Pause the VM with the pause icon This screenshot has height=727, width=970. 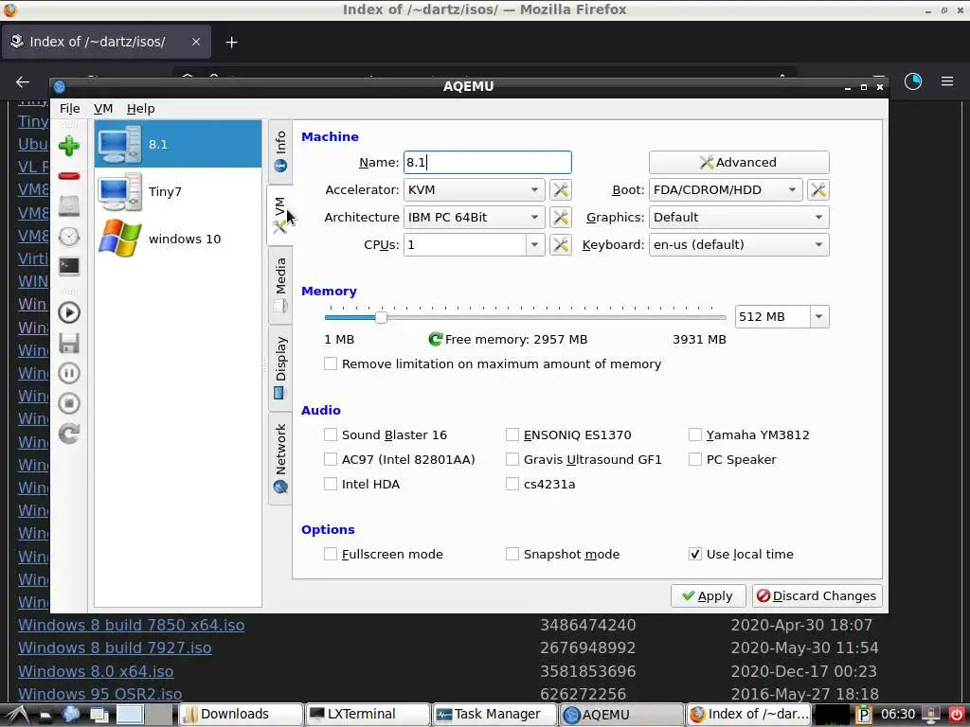68,373
